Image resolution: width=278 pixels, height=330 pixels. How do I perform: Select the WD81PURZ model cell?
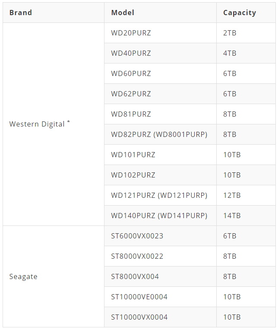pyautogui.click(x=160, y=114)
